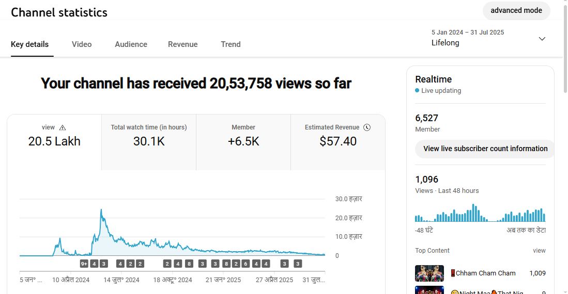Click the 9+ videos marker on chart
This screenshot has width=568, height=294.
(84, 264)
